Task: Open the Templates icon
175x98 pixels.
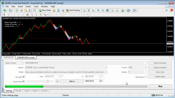Action: [x=134, y=10]
